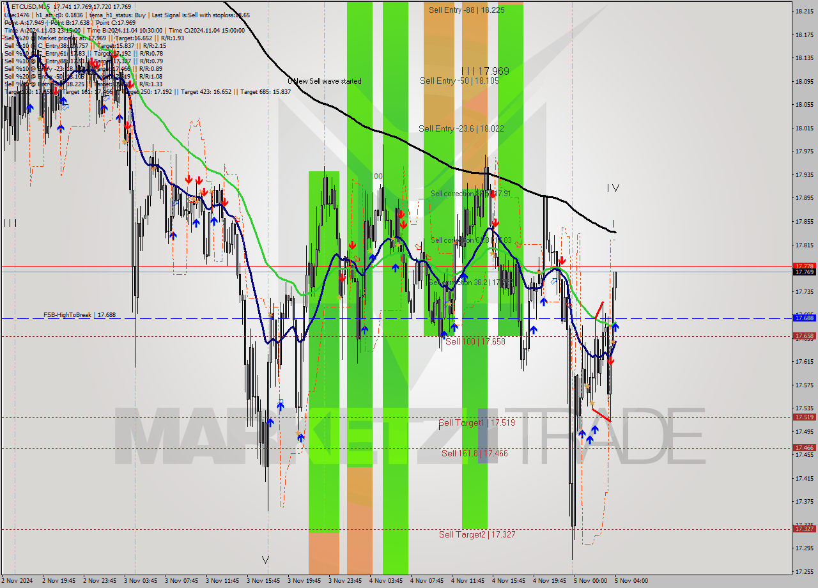Image resolution: width=818 pixels, height=588 pixels.
Task: Click the red 17.519 price tag
Action: click(x=804, y=417)
